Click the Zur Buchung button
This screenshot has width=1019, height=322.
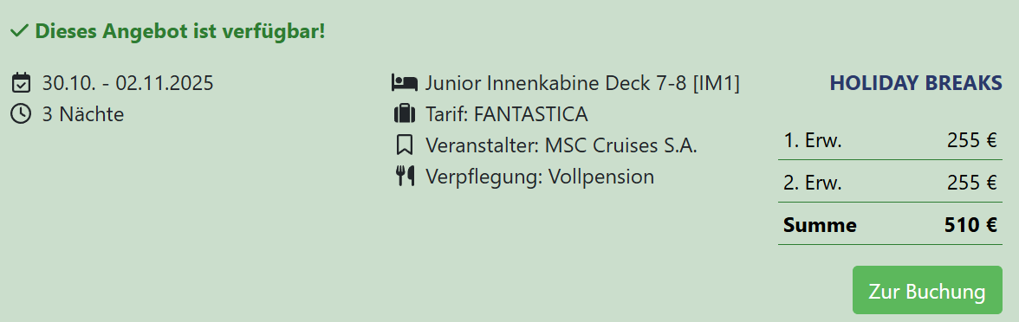tap(927, 290)
